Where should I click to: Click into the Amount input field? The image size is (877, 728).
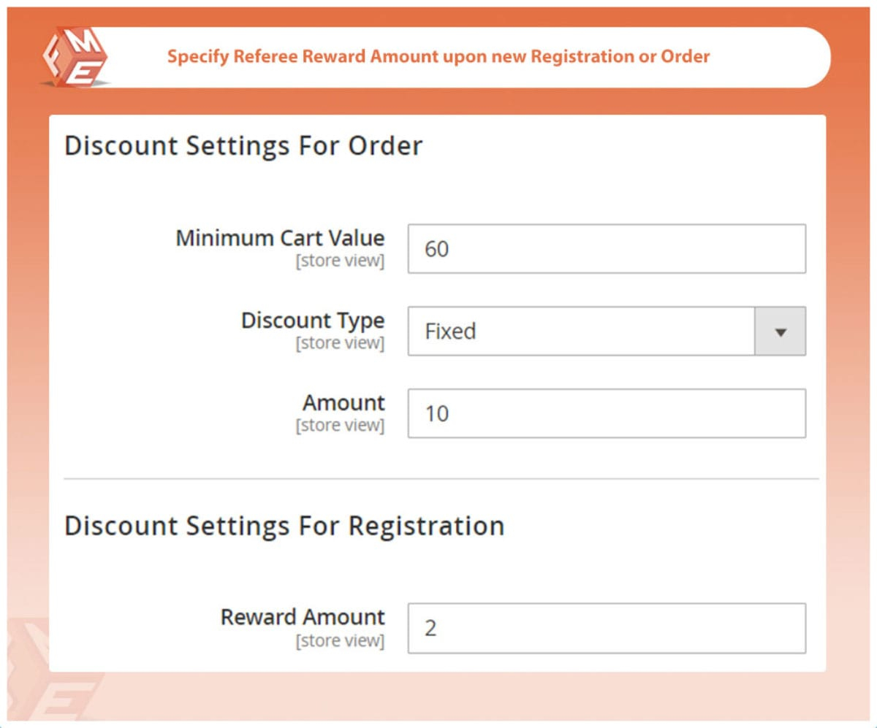(607, 413)
